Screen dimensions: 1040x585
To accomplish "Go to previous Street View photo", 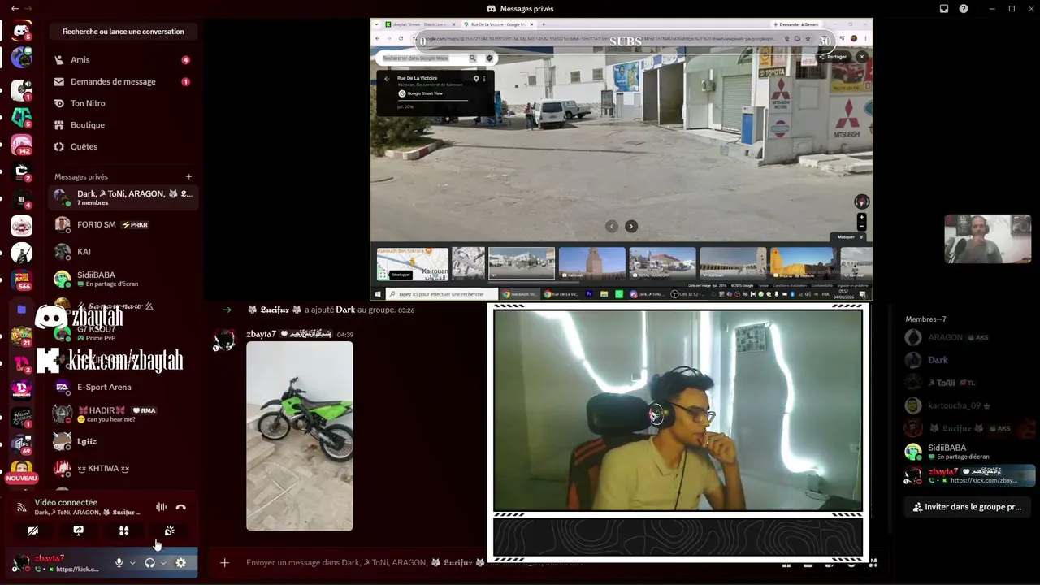I will click(x=612, y=227).
